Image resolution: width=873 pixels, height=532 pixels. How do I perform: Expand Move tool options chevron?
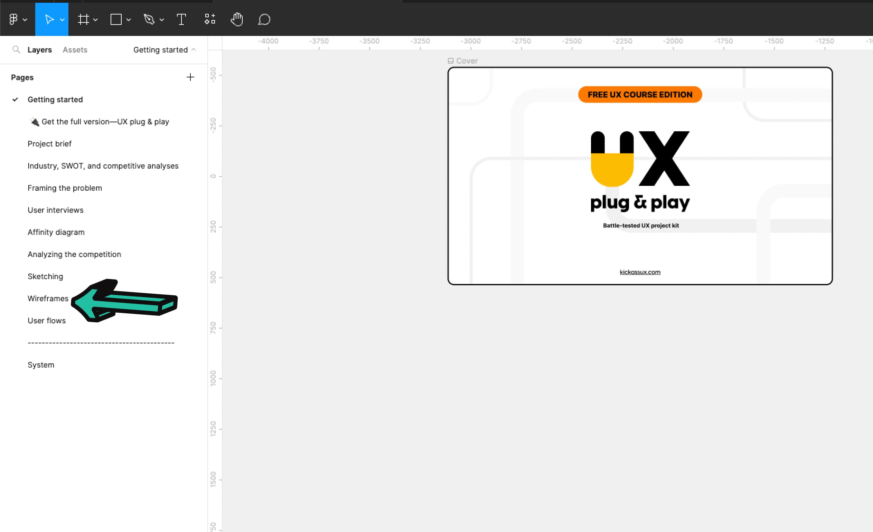[x=62, y=20]
